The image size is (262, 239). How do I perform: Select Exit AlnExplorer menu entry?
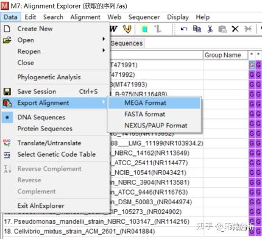(x=41, y=206)
